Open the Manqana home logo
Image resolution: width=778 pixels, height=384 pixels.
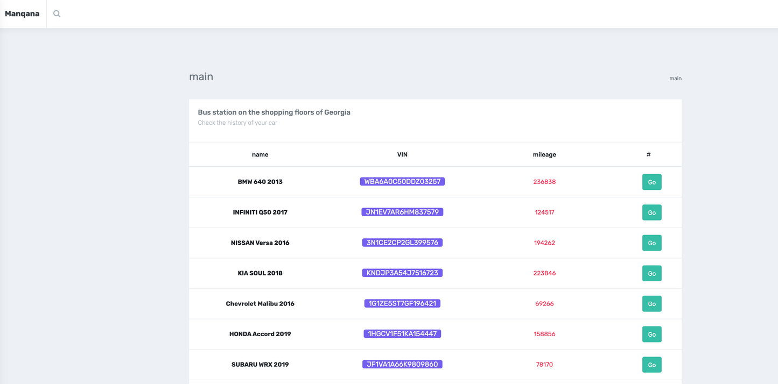[22, 14]
